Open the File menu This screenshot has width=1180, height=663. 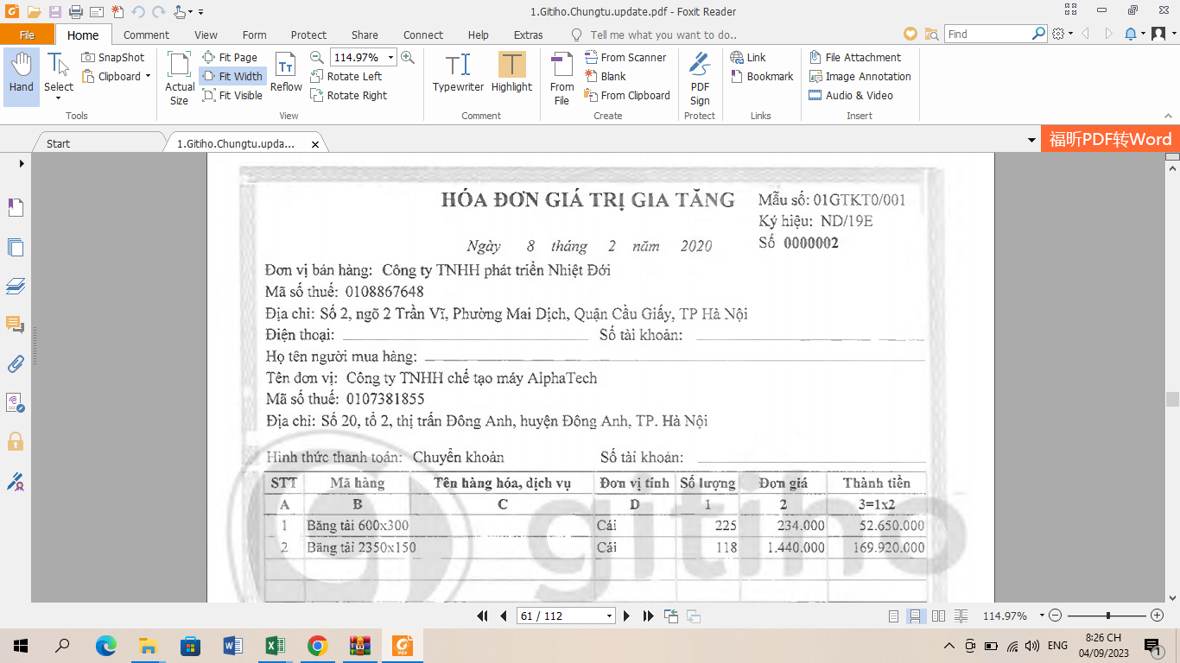(x=27, y=35)
